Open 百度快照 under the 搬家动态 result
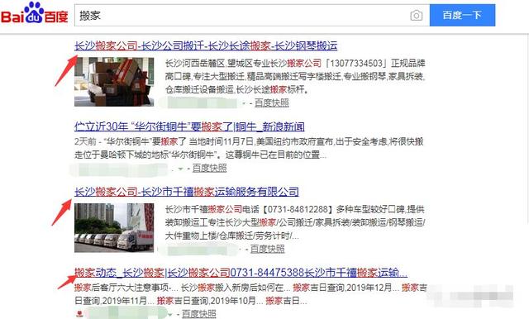This screenshot has width=529, height=319. pos(199,313)
